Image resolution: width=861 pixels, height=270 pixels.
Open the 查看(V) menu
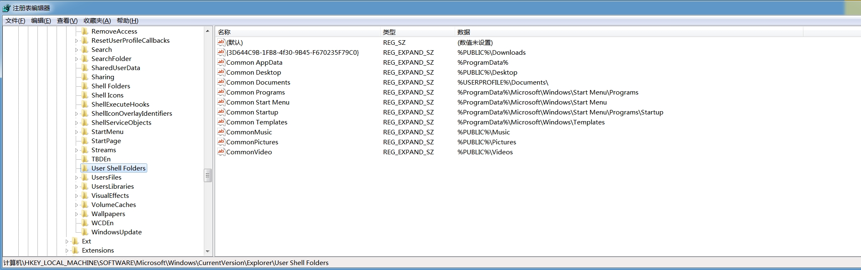coord(67,21)
